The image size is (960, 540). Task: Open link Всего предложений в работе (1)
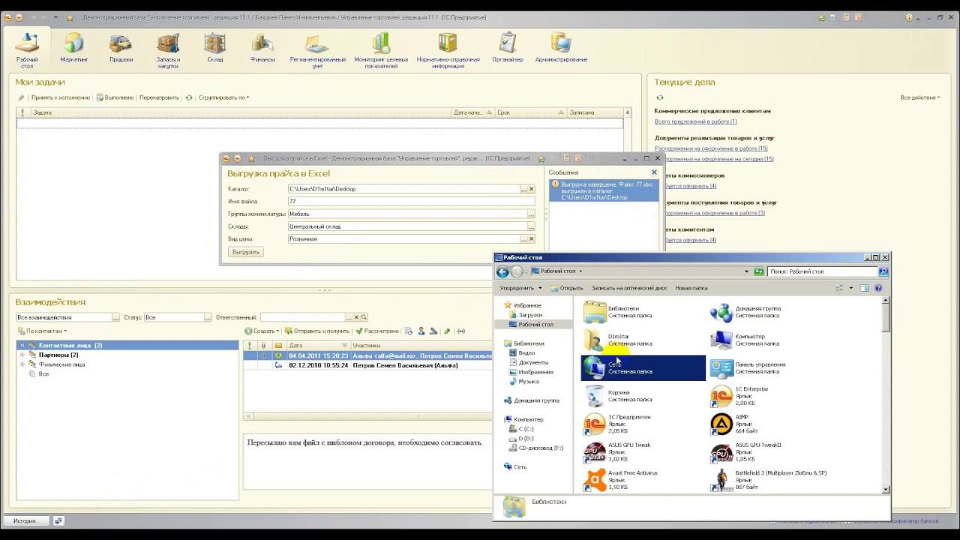click(695, 121)
